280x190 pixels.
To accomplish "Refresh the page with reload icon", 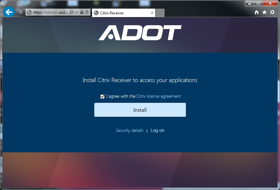I will point(87,12).
